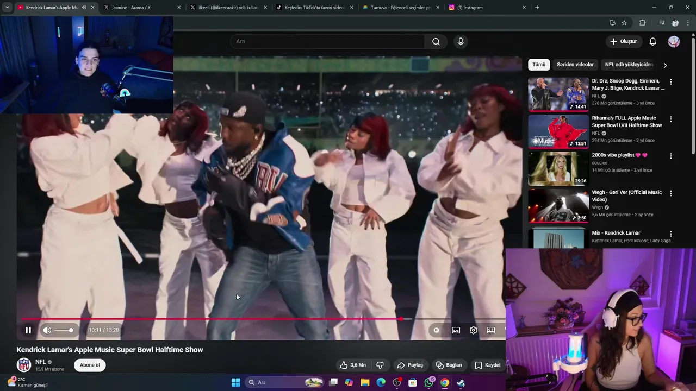Open the tab search dropdown arrow

pyautogui.click(x=7, y=8)
